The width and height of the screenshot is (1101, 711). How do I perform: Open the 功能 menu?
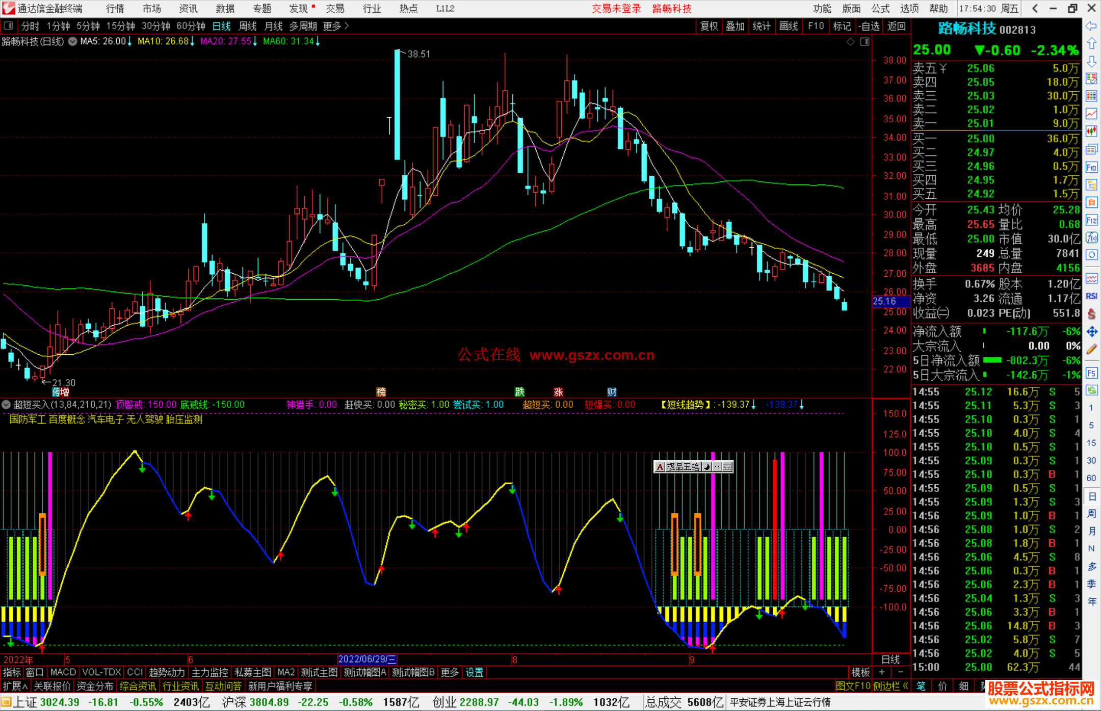[822, 9]
